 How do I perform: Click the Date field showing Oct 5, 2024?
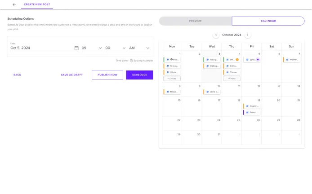click(45, 48)
